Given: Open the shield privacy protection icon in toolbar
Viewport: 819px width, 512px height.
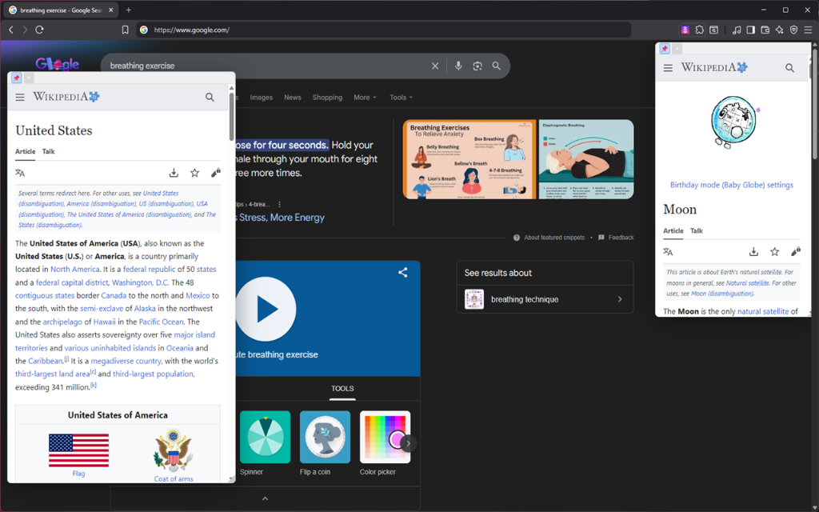Looking at the screenshot, I should 793,30.
